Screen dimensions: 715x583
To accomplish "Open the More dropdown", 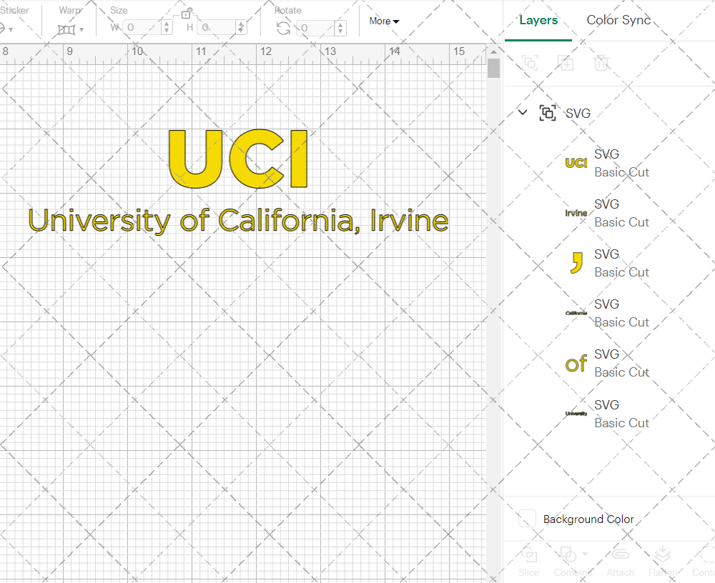I will click(383, 21).
